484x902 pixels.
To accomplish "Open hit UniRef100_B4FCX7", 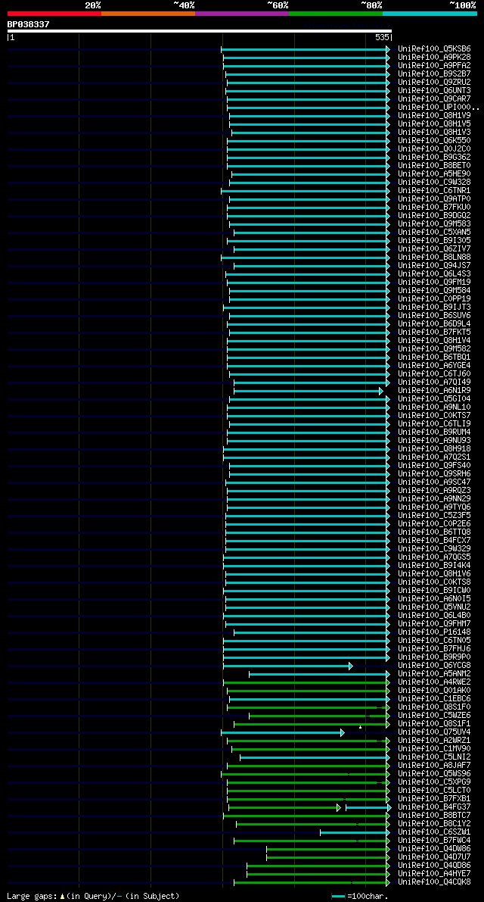I will (434, 541).
